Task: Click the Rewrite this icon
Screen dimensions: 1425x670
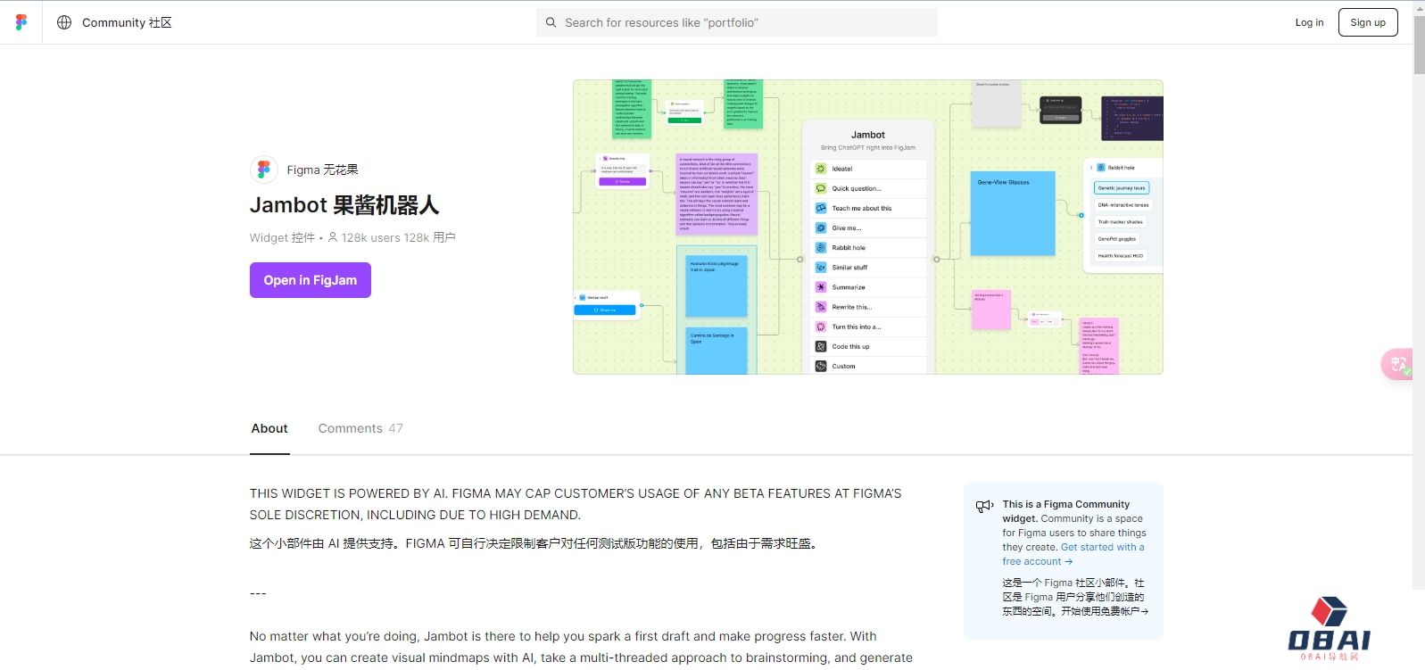Action: coord(821,307)
